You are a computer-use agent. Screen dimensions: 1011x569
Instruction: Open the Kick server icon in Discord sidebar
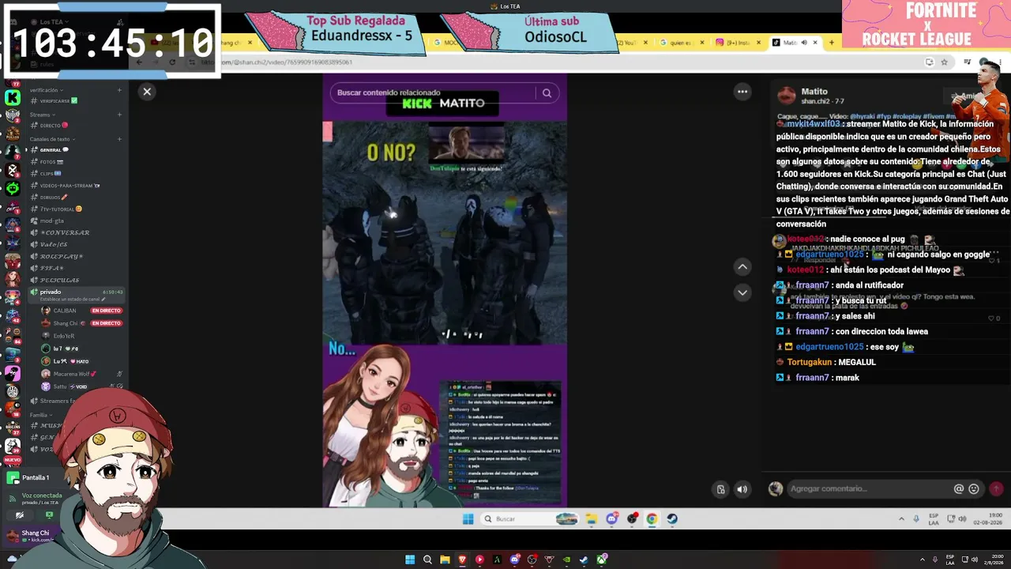[13, 97]
